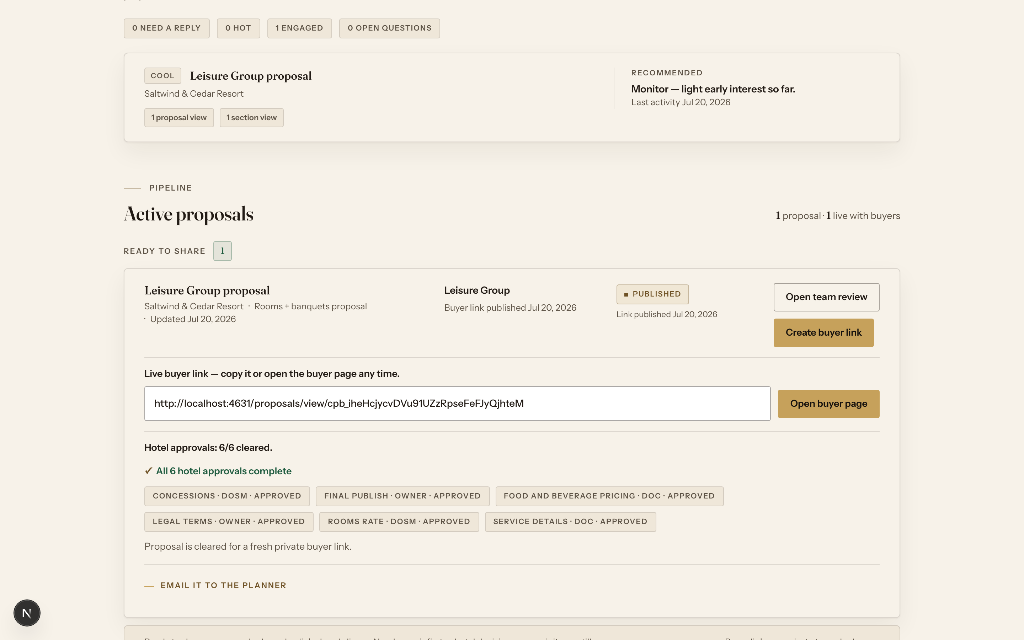Screen dimensions: 1024x640
Task: Show 0 Open Questions filter
Action: (389, 28)
